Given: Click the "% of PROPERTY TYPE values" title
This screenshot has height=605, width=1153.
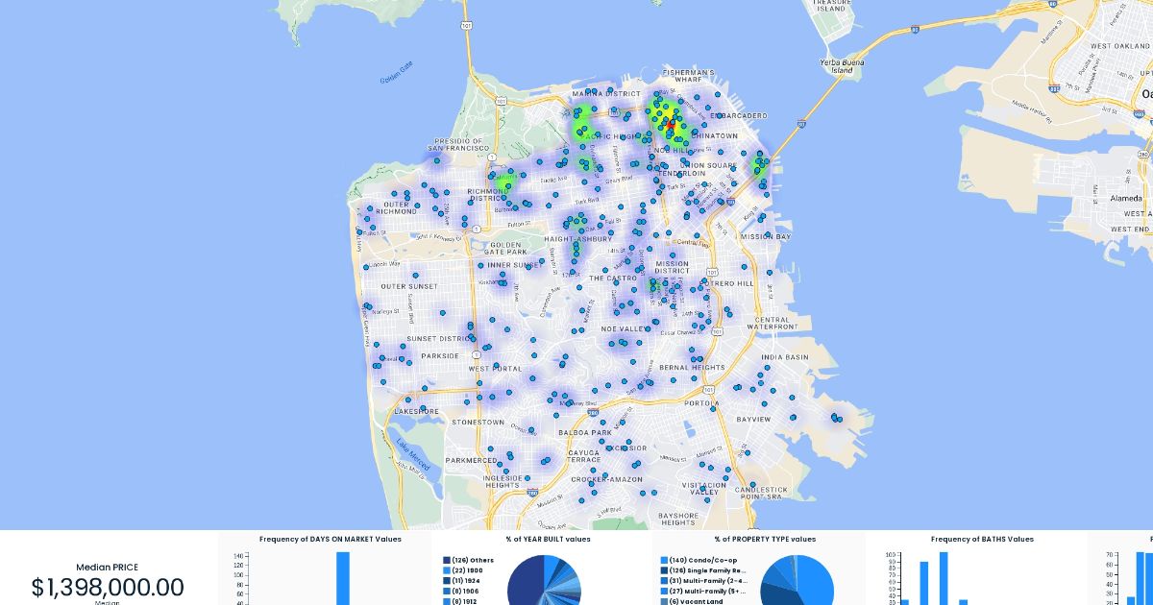Looking at the screenshot, I should click(765, 540).
